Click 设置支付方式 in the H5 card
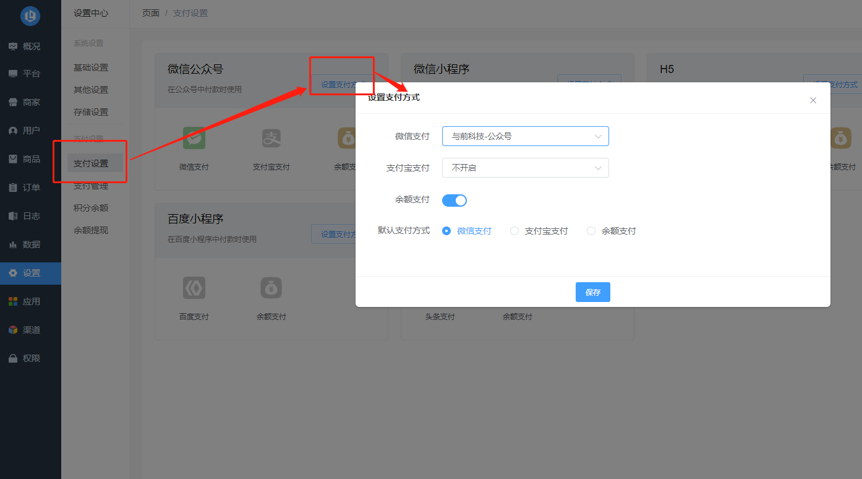 click(832, 84)
